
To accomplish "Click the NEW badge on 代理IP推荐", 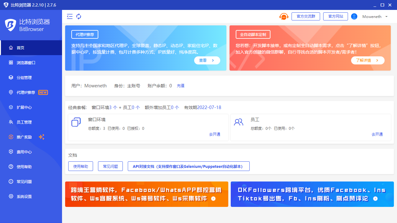I will coord(43,92).
